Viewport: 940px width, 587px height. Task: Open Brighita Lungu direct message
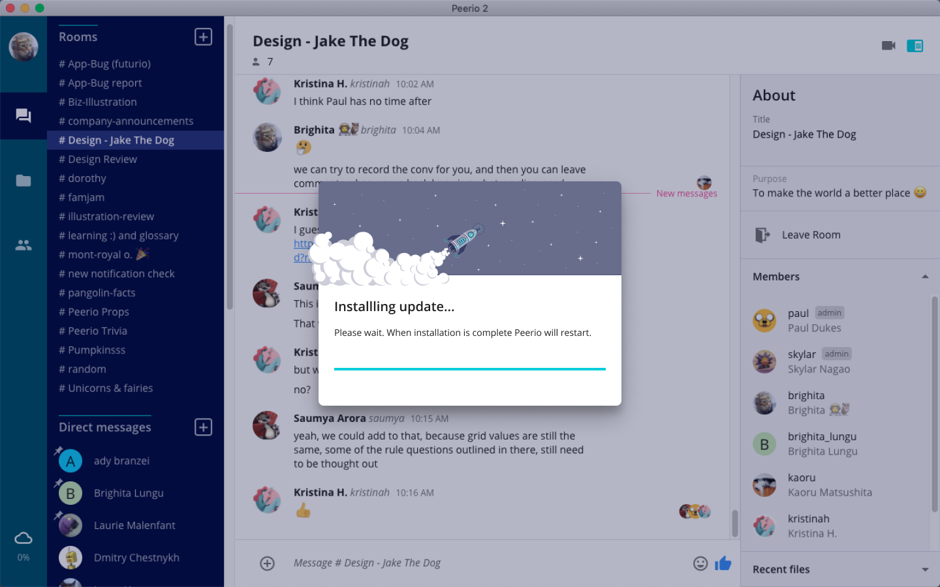click(136, 494)
